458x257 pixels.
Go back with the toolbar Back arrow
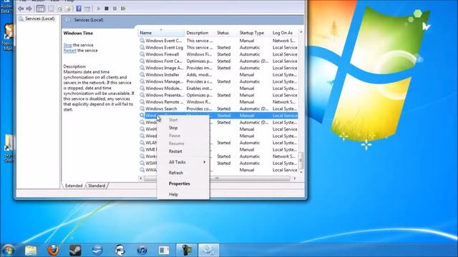point(21,9)
